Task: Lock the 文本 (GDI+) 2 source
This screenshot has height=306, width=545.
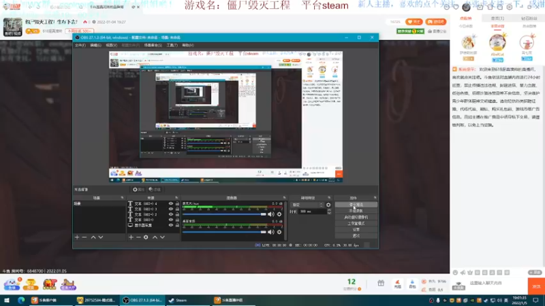Action: (177, 214)
